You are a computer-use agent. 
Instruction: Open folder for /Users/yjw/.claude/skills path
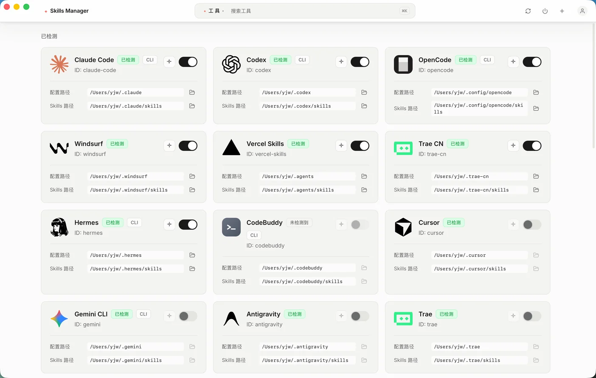pos(192,106)
